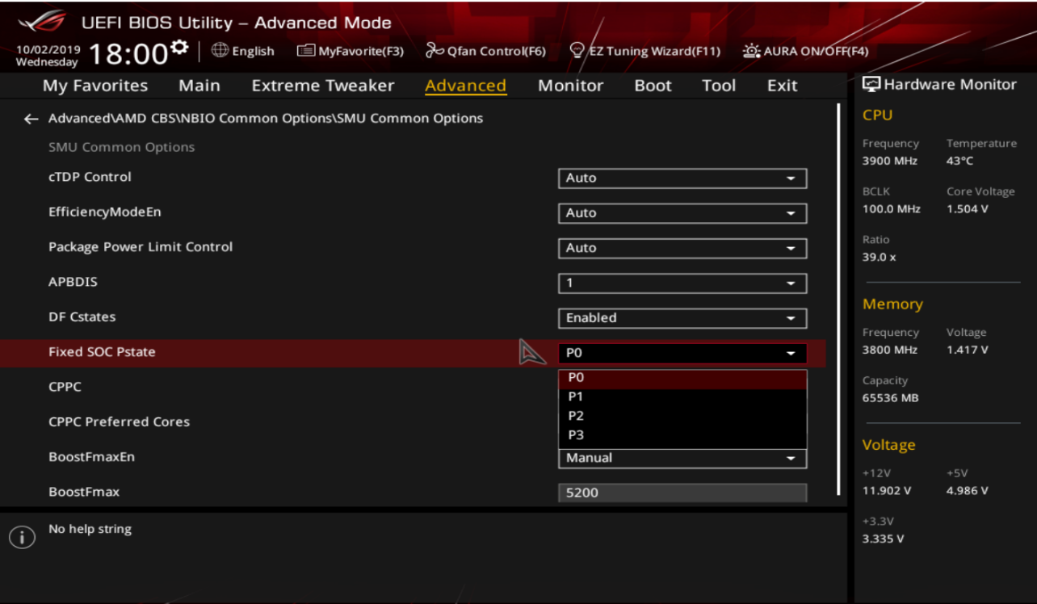Click the 10/02/2019 Wednesday date

[x=48, y=55]
